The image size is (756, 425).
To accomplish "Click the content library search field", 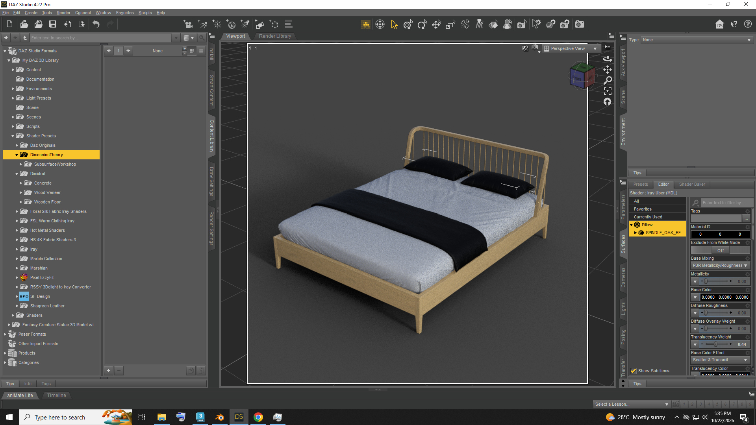I will 101,38.
